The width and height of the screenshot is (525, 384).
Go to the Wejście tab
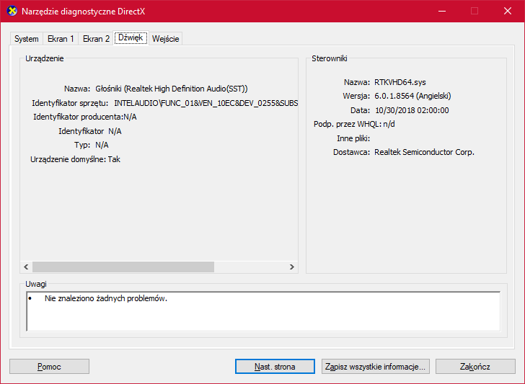click(165, 39)
